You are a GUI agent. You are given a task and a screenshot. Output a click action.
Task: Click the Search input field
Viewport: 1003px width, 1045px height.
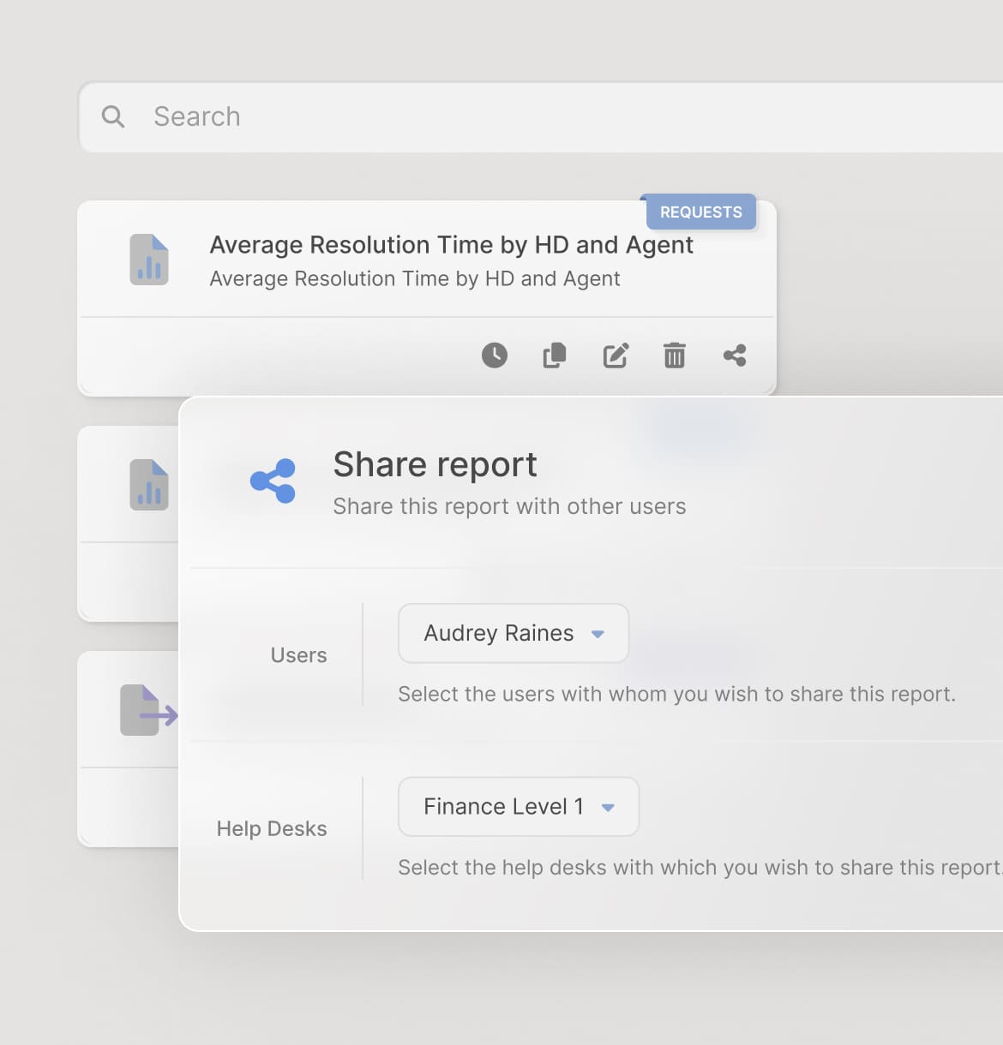click(541, 117)
